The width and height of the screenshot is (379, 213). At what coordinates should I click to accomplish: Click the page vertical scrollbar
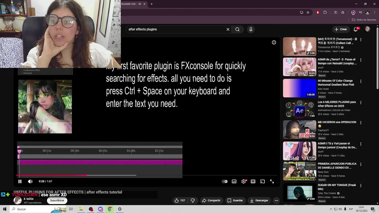tap(377, 58)
